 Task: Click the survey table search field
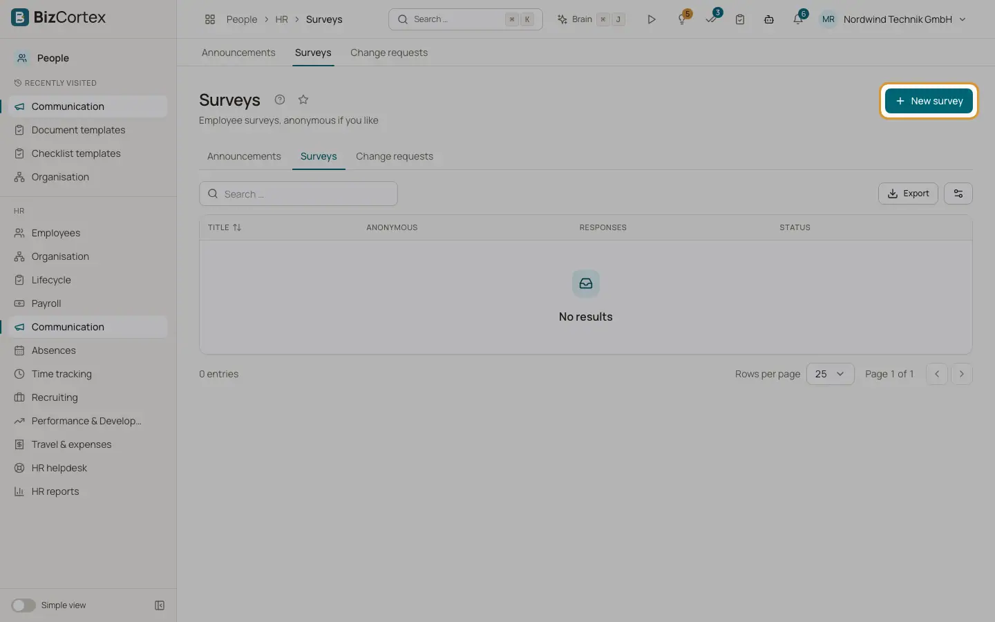298,194
